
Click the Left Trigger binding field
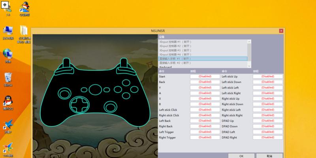pyautogui.click(x=205, y=132)
